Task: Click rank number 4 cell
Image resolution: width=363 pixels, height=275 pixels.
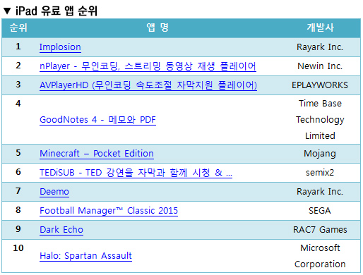Action: point(18,104)
